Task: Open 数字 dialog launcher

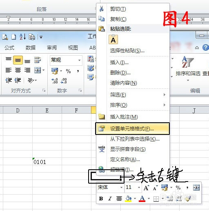Action: pos(80,90)
